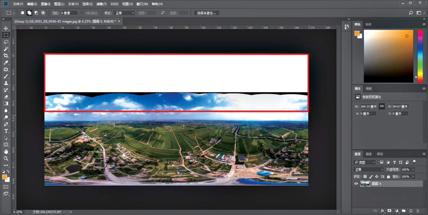The width and height of the screenshot is (428, 215).
Task: Click the delete layer trash icon
Action: point(418,211)
